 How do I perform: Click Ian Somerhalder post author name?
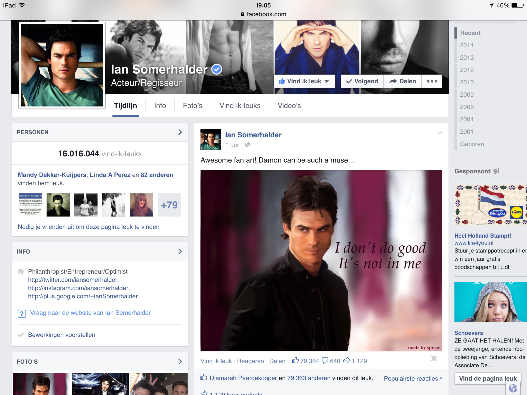point(253,135)
